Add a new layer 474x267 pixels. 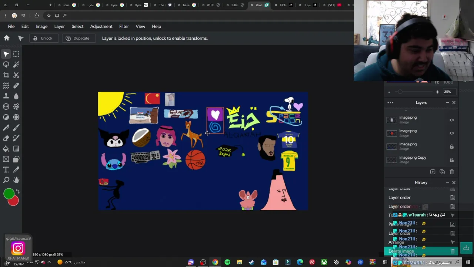point(433,172)
